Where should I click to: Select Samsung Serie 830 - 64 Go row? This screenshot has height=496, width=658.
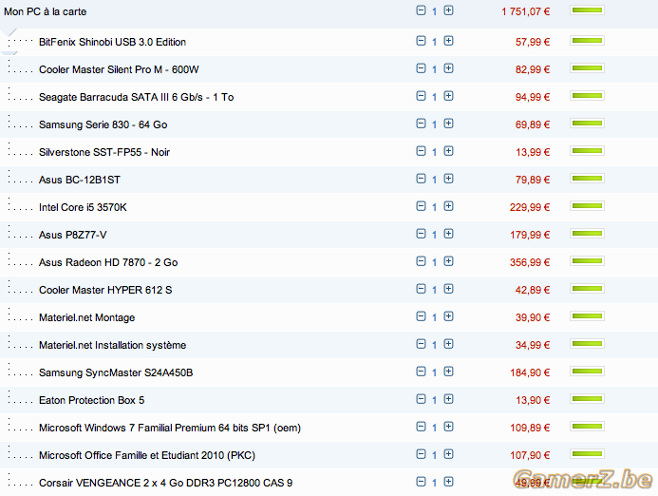(329, 124)
